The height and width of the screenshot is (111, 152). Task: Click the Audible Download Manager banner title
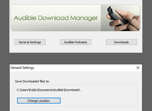pos(56,18)
